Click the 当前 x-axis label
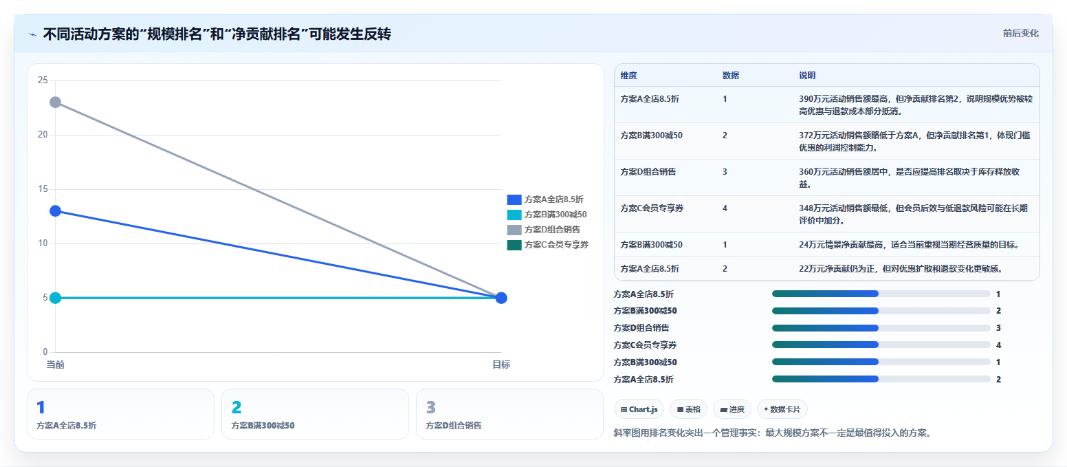Viewport: 1067px width, 467px height. tap(56, 365)
